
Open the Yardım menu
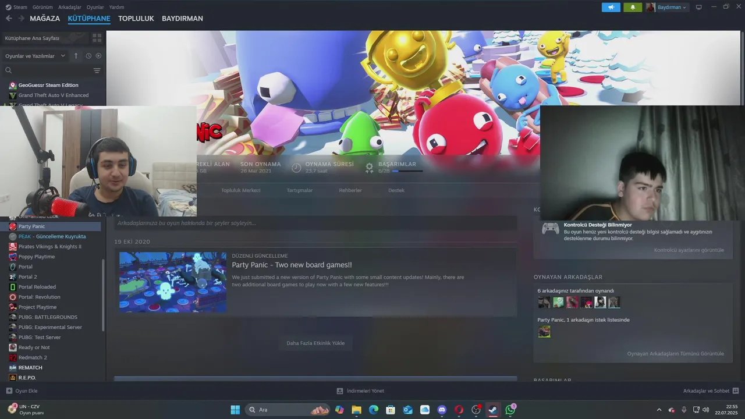116,7
